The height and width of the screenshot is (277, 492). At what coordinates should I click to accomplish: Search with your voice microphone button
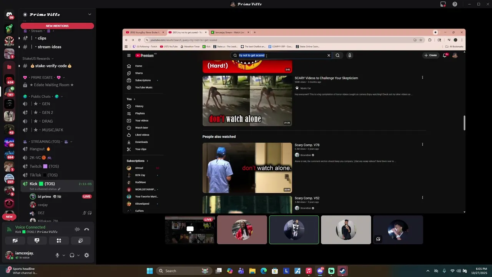[x=349, y=55]
